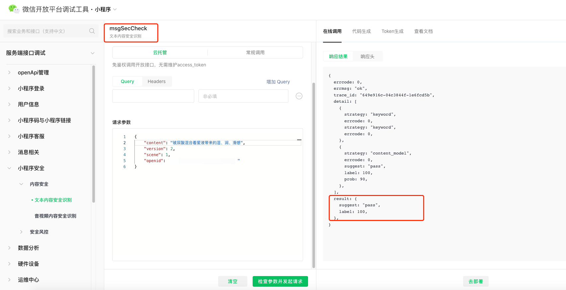
Task: Select the Headers tab
Action: (157, 81)
